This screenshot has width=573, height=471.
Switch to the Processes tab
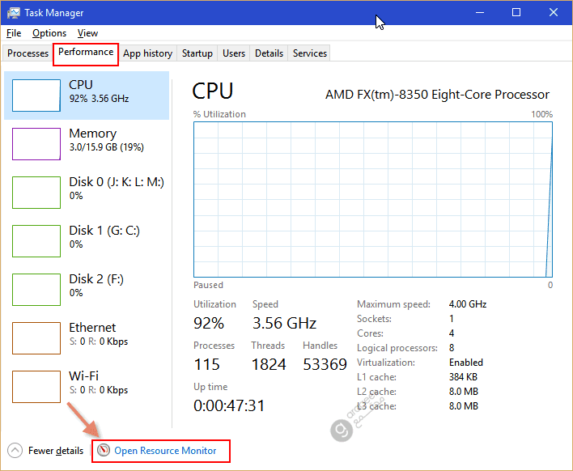(x=28, y=53)
